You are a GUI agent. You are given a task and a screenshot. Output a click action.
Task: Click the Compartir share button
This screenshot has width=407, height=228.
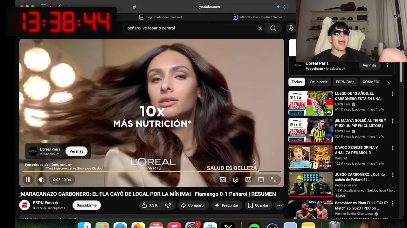[193, 205]
